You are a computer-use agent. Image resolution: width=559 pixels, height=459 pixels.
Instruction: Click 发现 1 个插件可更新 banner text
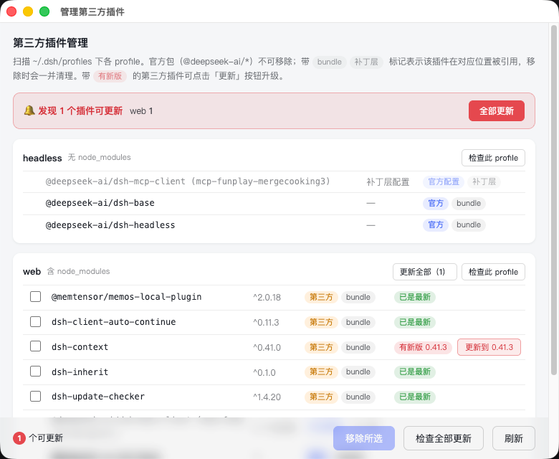80,110
